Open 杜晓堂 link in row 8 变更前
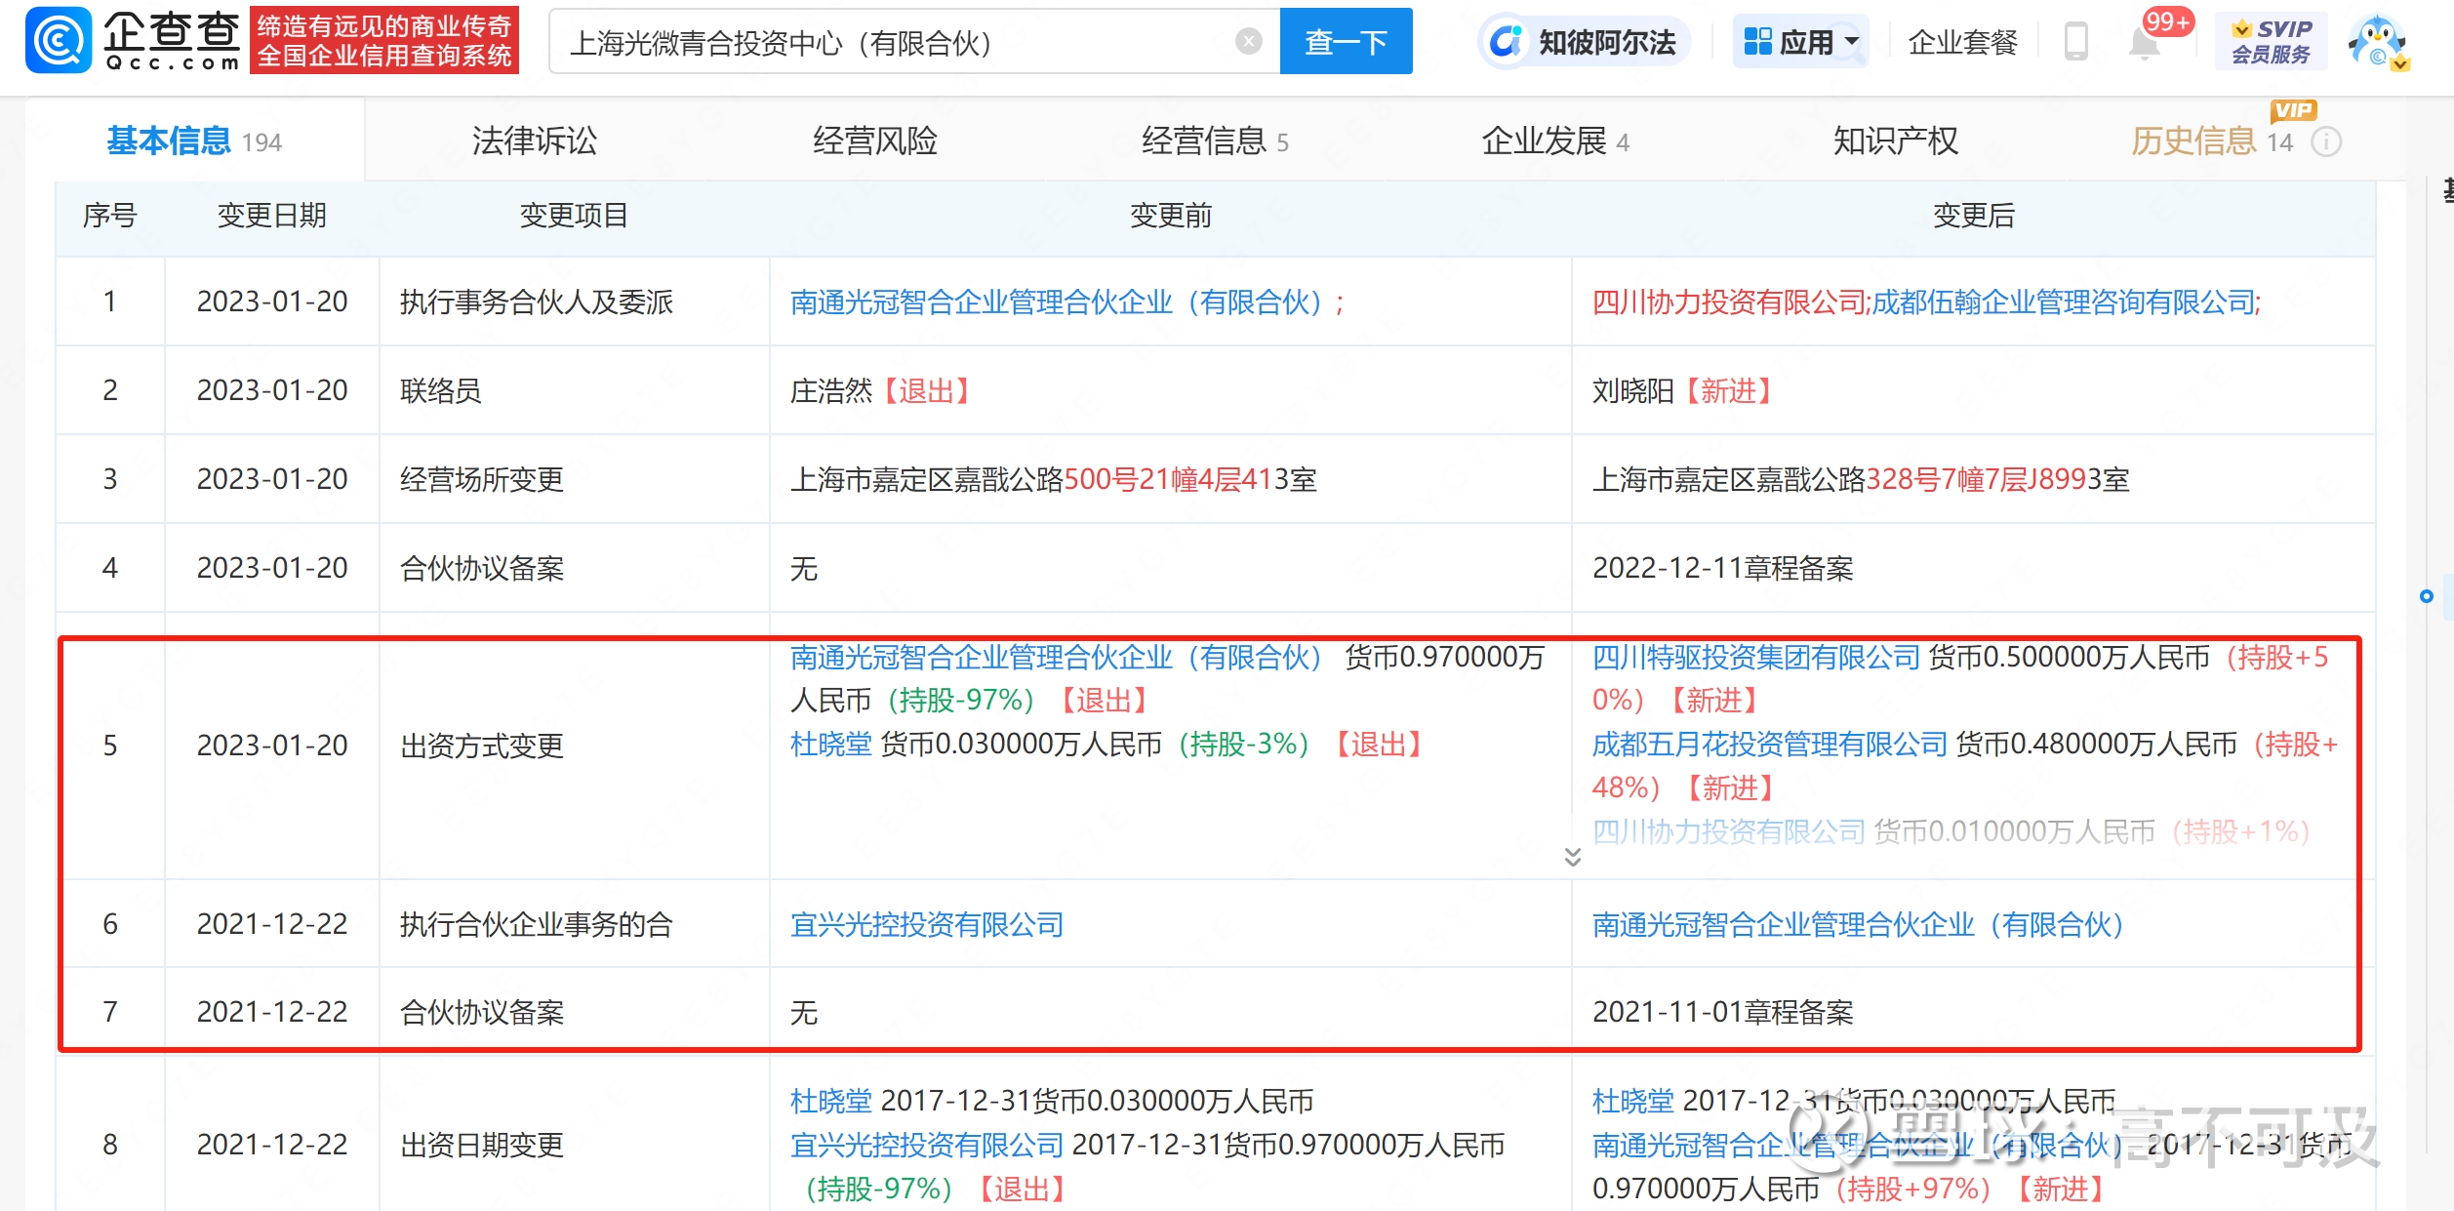Viewport: 2454px width, 1211px height. [x=830, y=1101]
